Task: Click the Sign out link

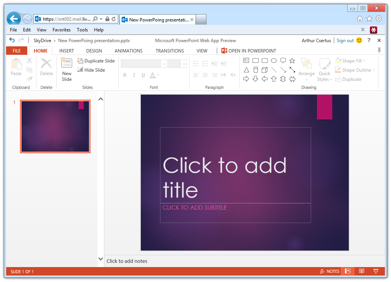Action: point(345,40)
